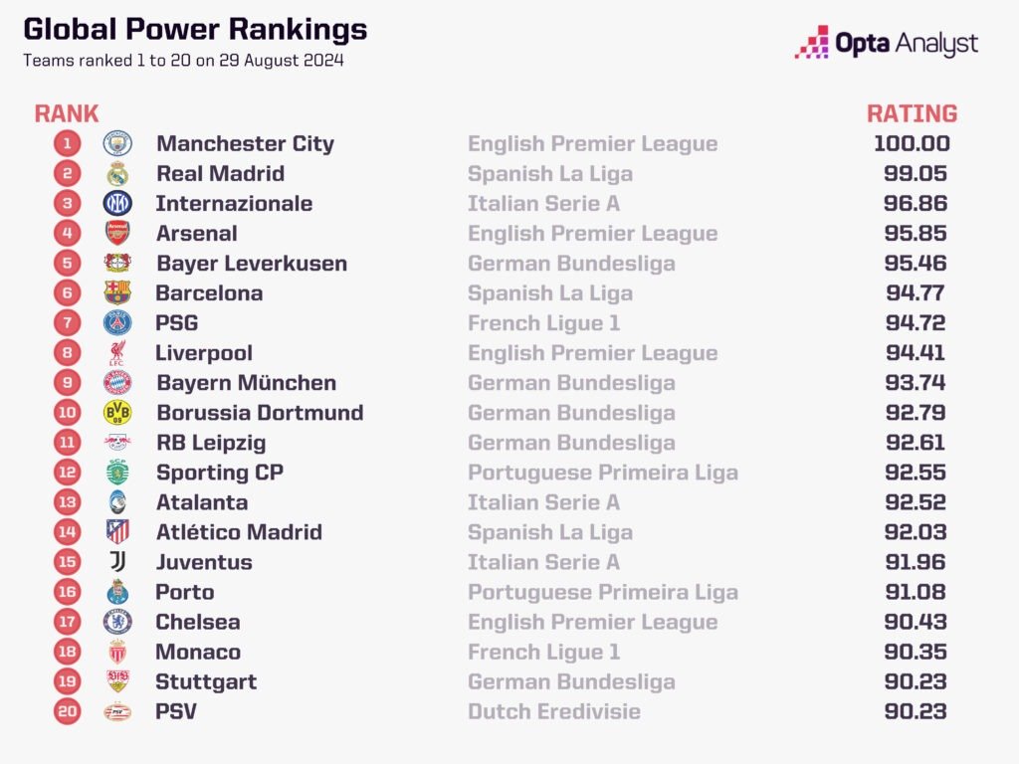This screenshot has width=1019, height=764.
Task: Click the Manchester City club crest
Action: (x=117, y=143)
